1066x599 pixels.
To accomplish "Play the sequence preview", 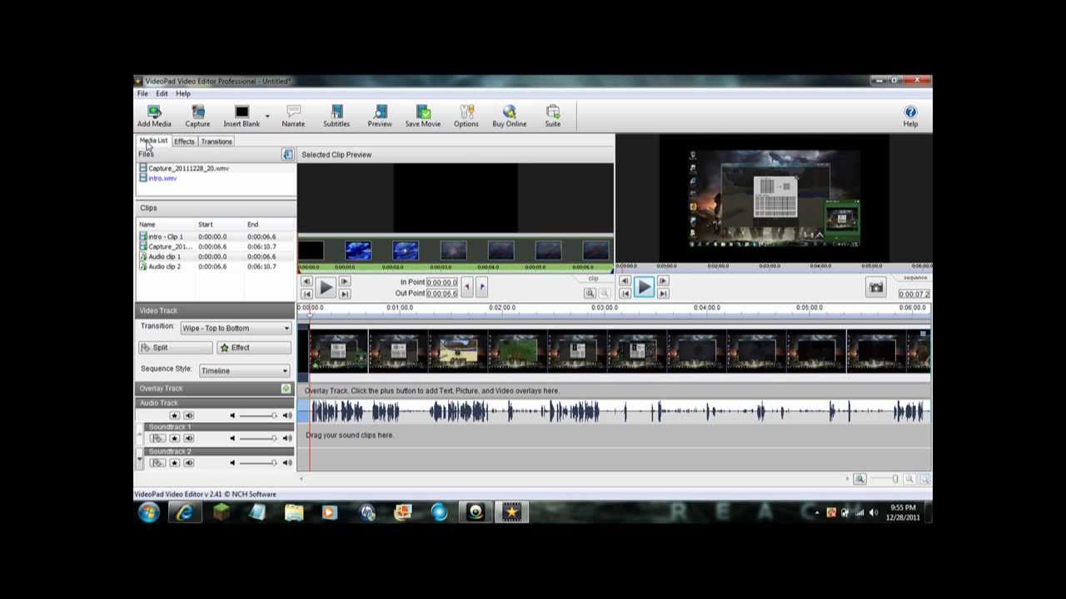I will click(x=644, y=288).
